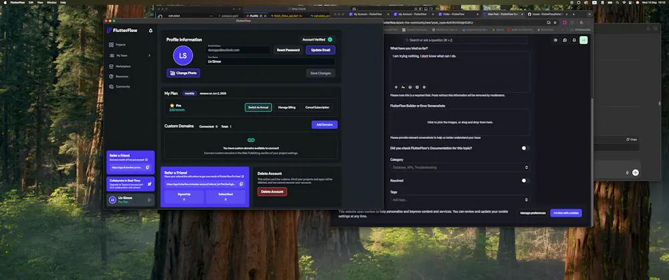Click Change Photo button
The height and width of the screenshot is (280, 669).
tap(183, 73)
